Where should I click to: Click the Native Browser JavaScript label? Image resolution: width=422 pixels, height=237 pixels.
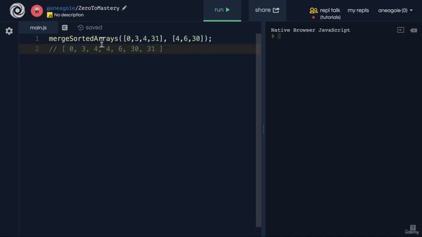point(311,30)
